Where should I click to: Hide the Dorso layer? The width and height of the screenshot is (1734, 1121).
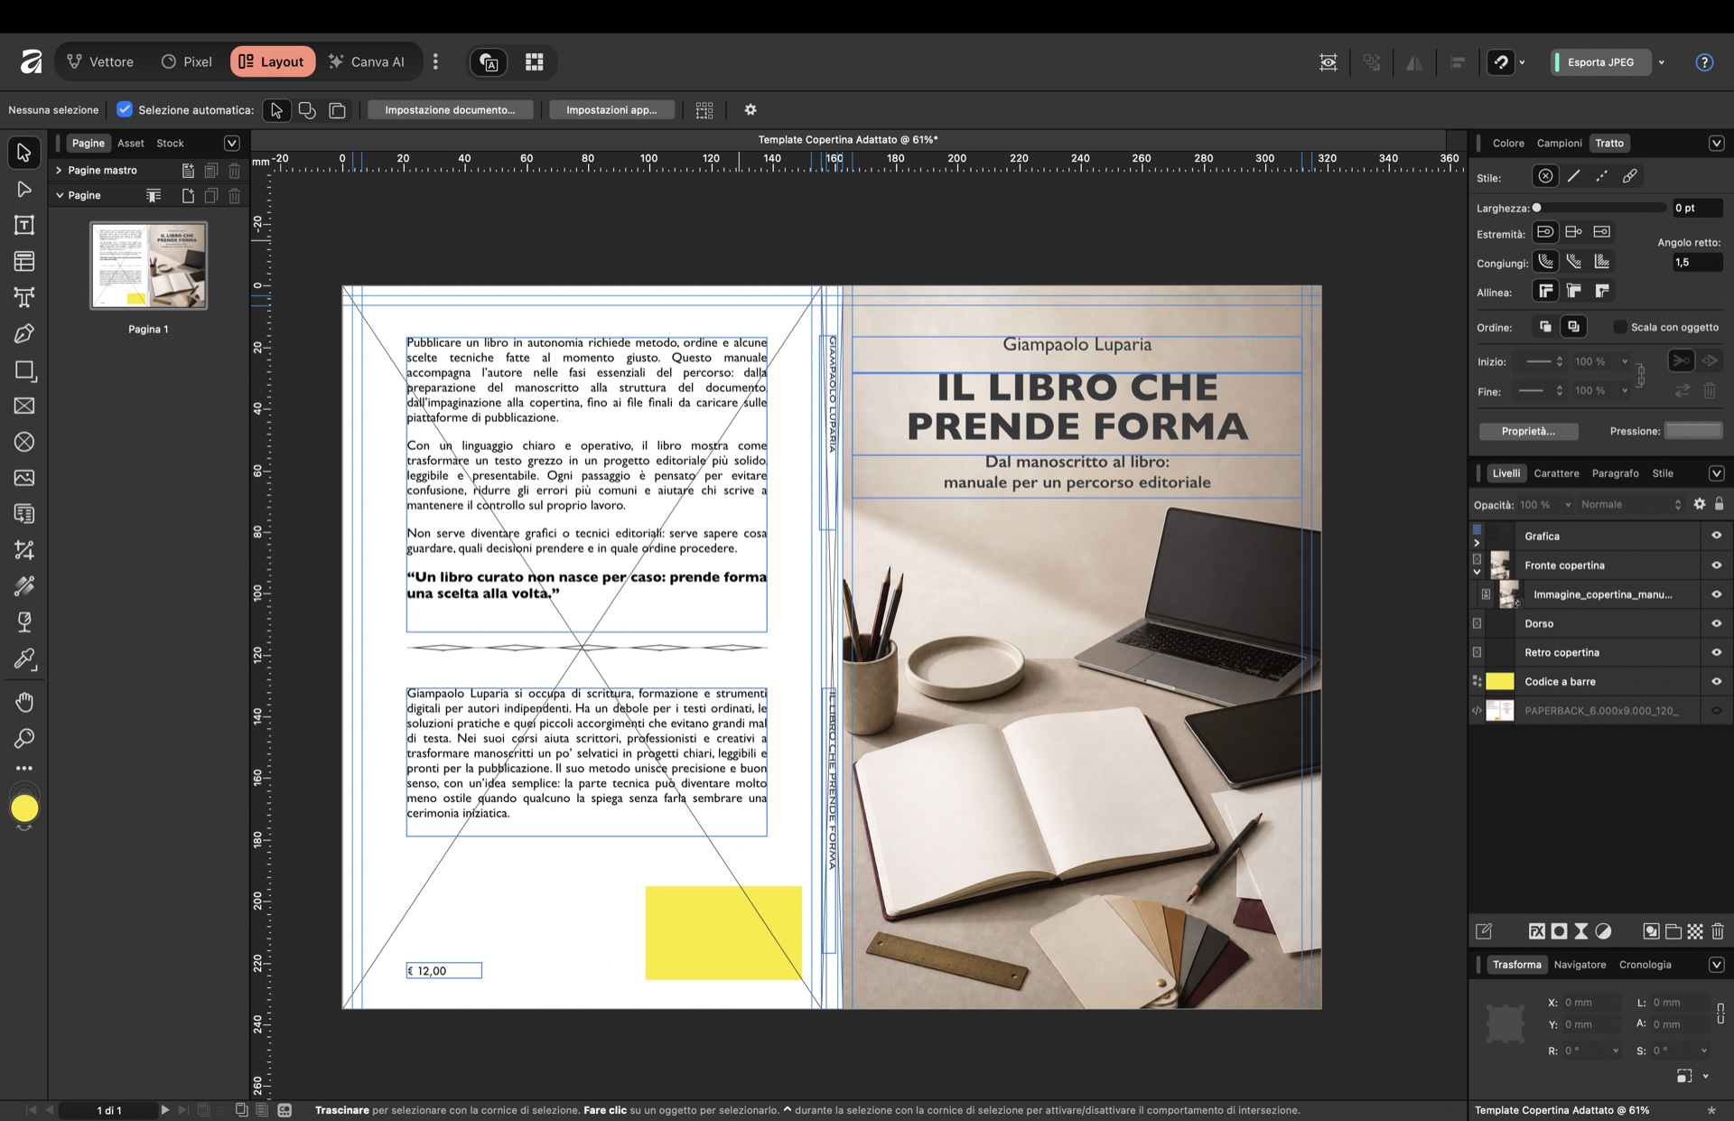pyautogui.click(x=1716, y=623)
